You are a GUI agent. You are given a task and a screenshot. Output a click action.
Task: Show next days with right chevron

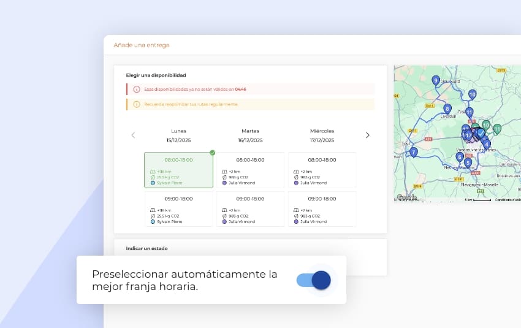(x=367, y=135)
